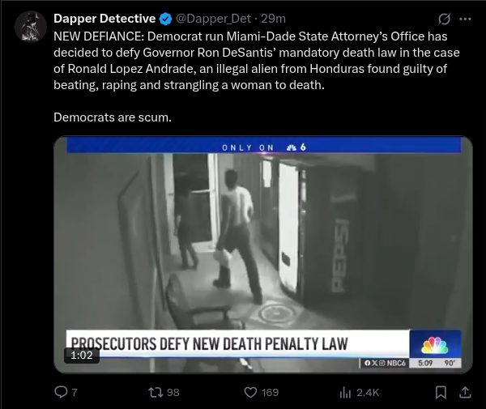Viewport: 486px width, 409px height.
Task: Click the 1:02 video duration badge
Action: (x=82, y=355)
